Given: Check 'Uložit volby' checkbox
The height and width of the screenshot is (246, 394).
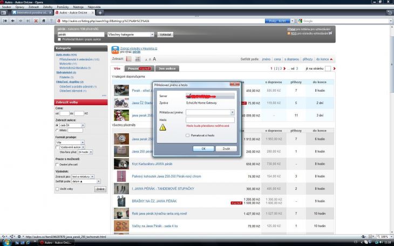Looking at the screenshot, I should [57, 189].
